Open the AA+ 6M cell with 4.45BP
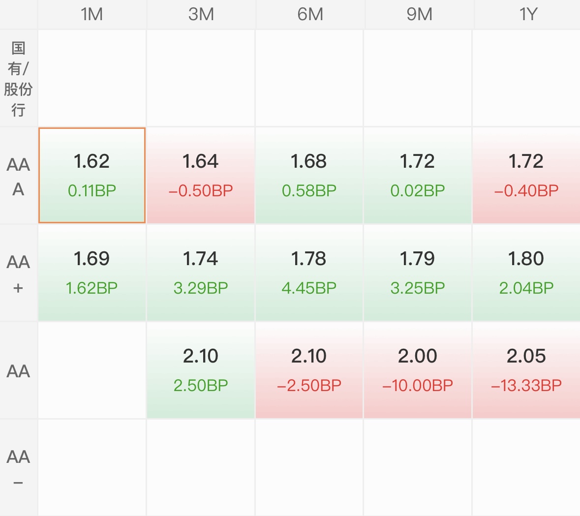 [x=309, y=273]
